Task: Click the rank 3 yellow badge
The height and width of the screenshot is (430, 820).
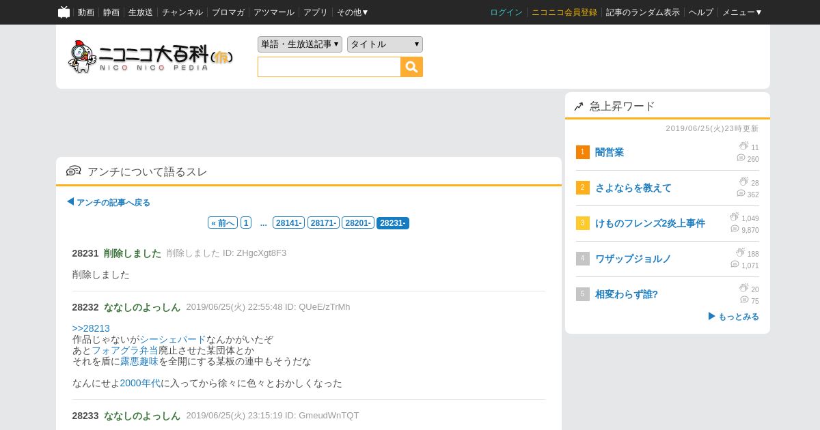Action: [583, 223]
